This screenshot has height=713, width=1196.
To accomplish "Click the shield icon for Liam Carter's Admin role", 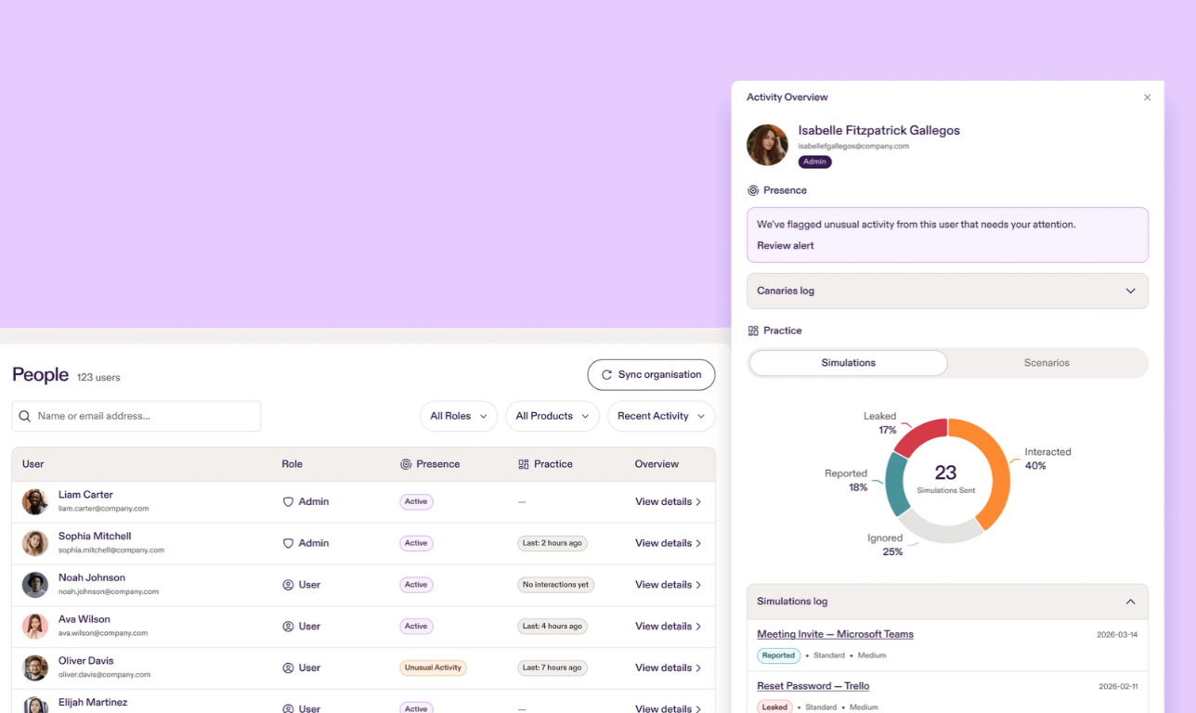I will [x=288, y=501].
